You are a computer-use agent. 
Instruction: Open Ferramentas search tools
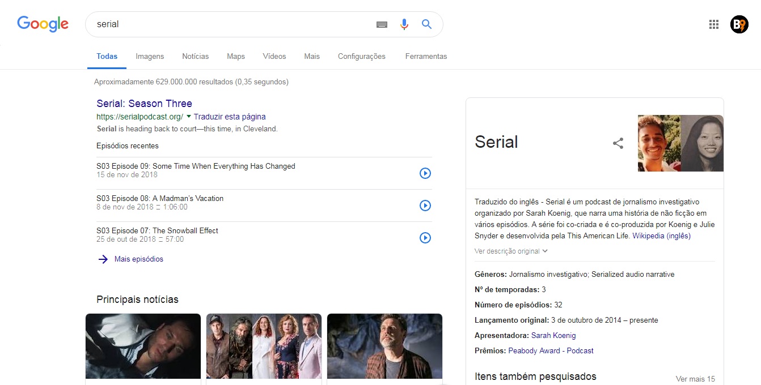point(426,57)
